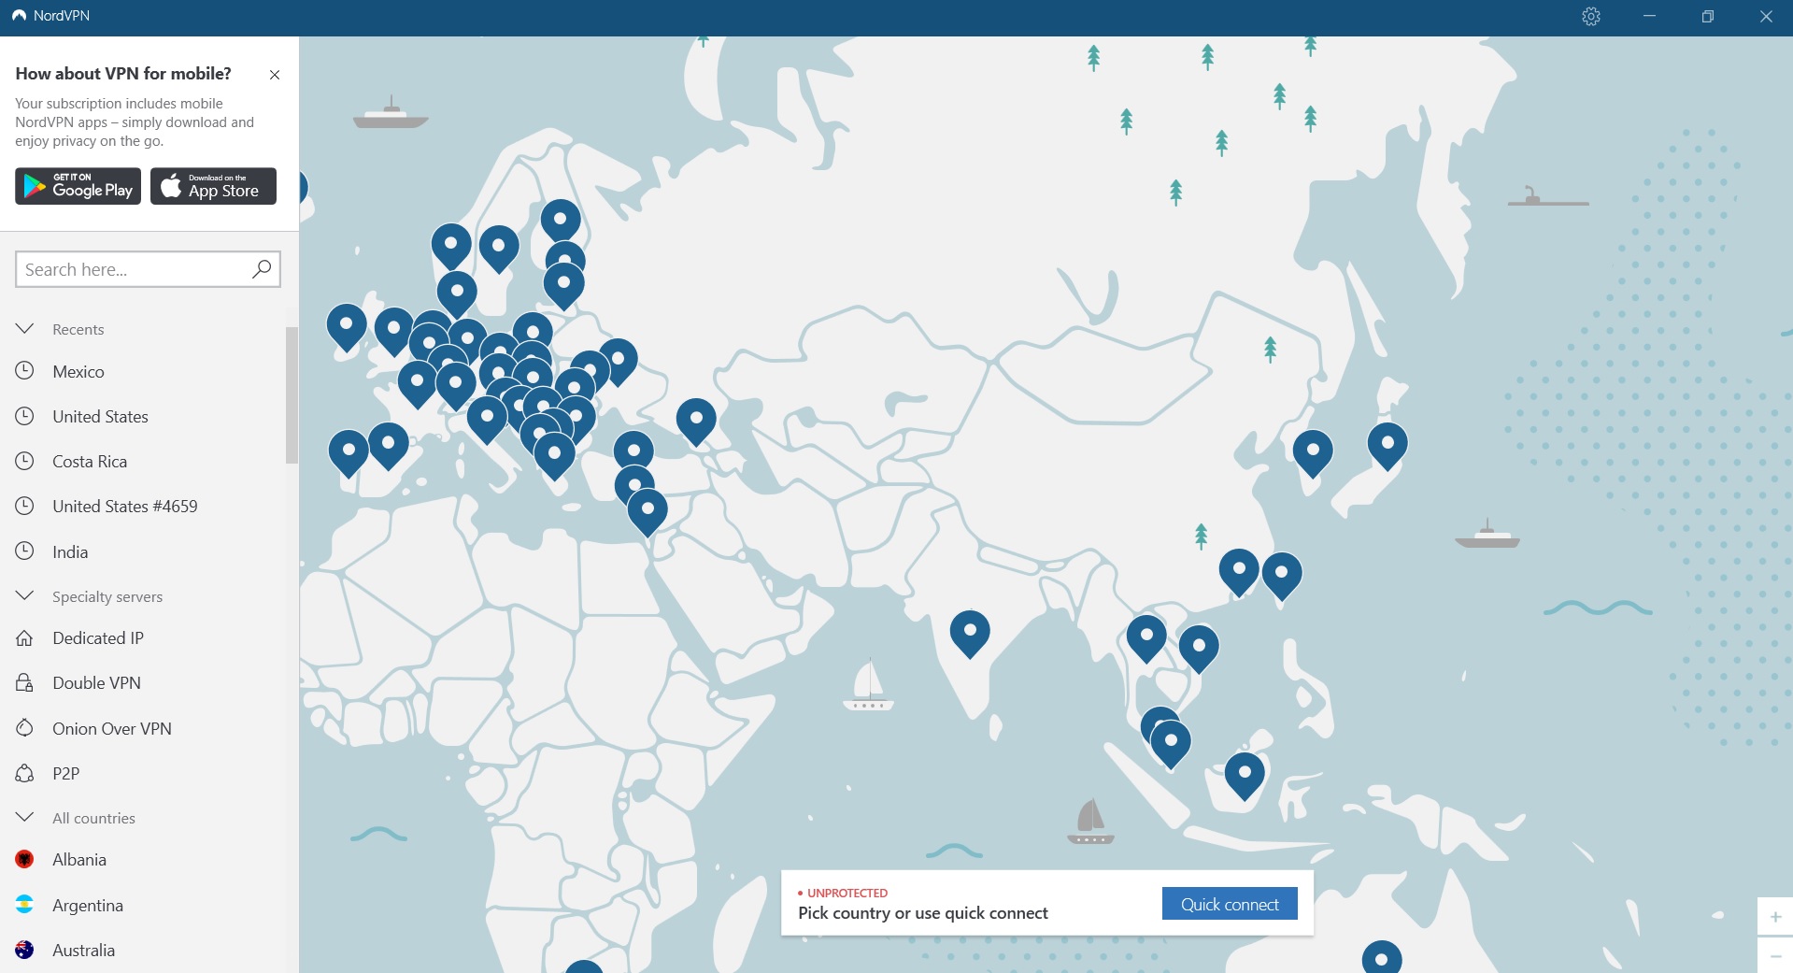The height and width of the screenshot is (973, 1793).
Task: Open the Google Play download badge
Action: [x=78, y=186]
